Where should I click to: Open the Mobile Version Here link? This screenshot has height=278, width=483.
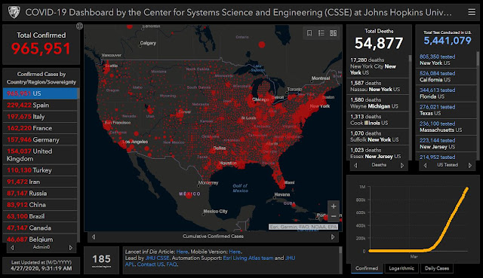pyautogui.click(x=235, y=252)
